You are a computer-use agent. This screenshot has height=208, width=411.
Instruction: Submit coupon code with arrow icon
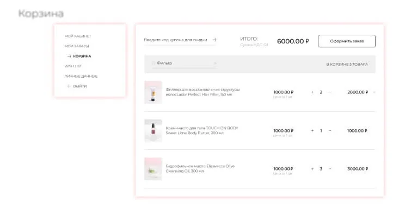pyautogui.click(x=214, y=40)
